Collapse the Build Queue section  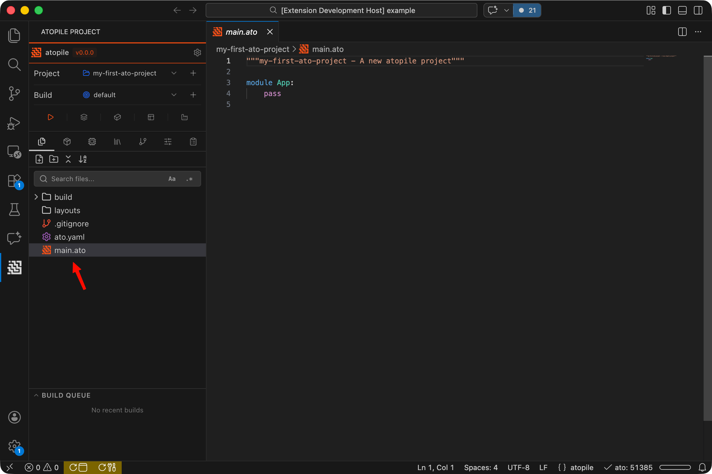(36, 395)
